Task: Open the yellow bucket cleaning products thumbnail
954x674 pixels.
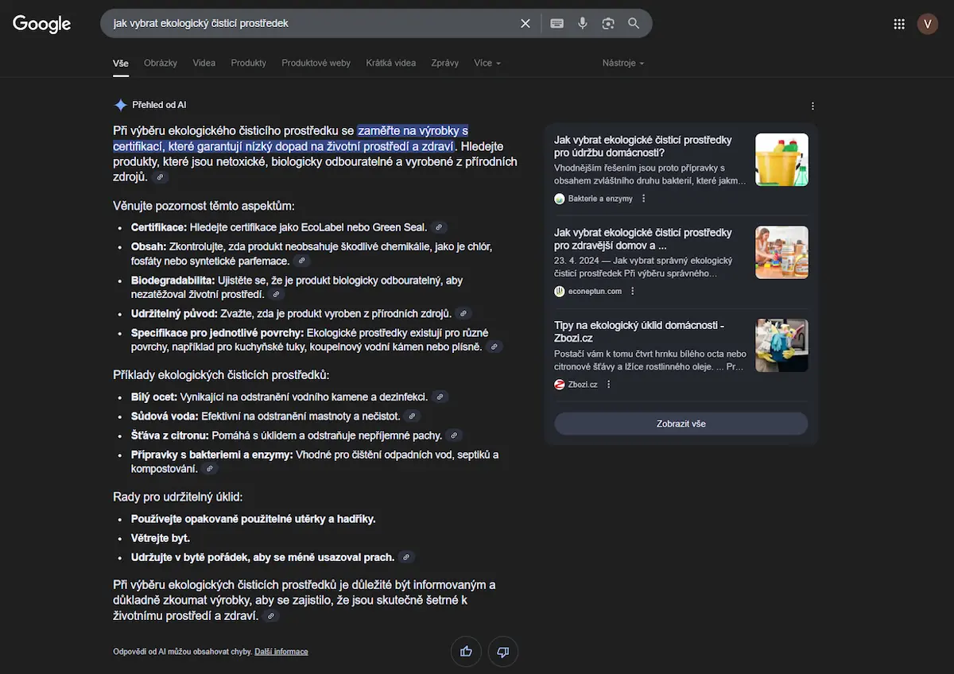Action: pyautogui.click(x=781, y=160)
